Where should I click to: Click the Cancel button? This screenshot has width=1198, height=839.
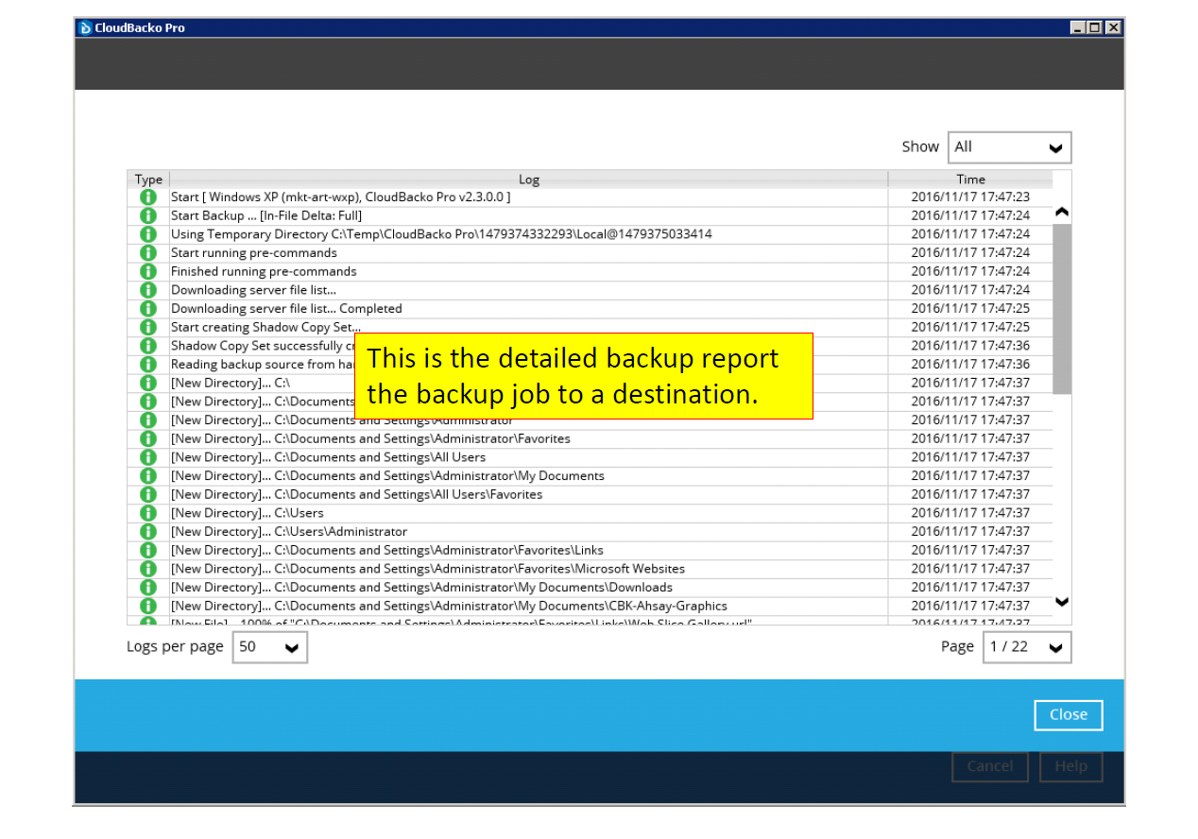click(x=989, y=766)
